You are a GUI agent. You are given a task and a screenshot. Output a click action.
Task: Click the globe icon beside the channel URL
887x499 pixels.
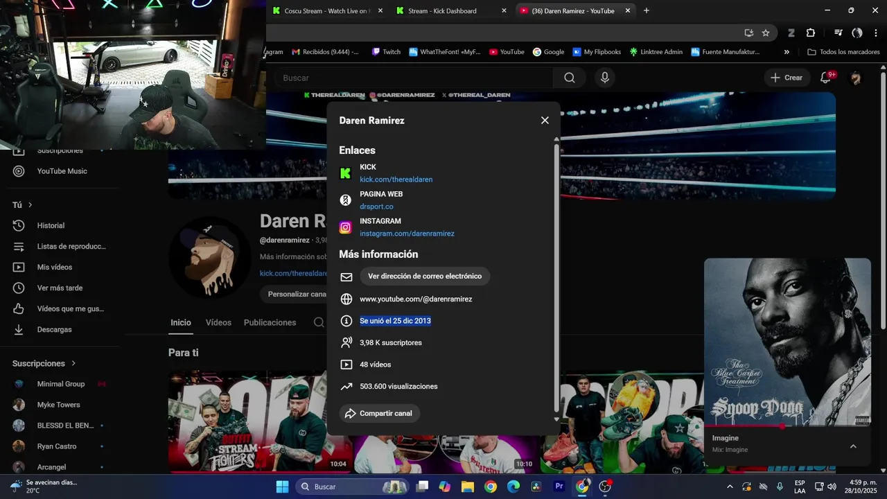pyautogui.click(x=346, y=299)
